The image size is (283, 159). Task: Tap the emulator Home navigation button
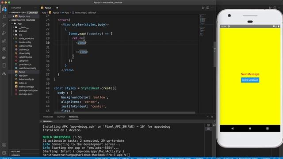coord(250,129)
